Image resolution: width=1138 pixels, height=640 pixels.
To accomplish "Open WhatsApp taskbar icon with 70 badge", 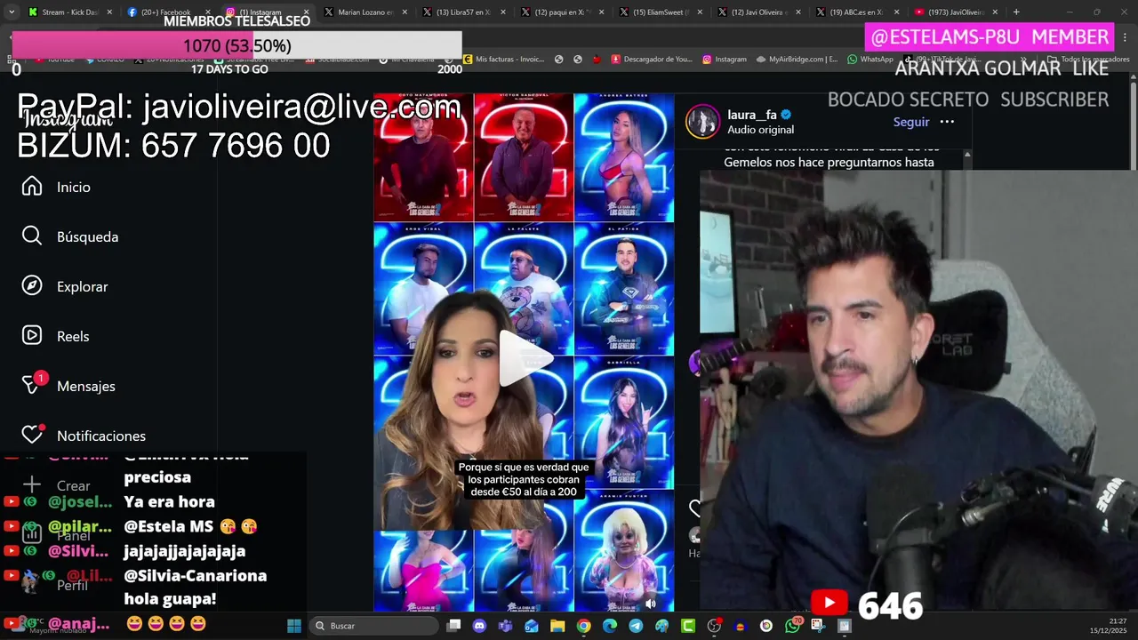I will tap(792, 626).
